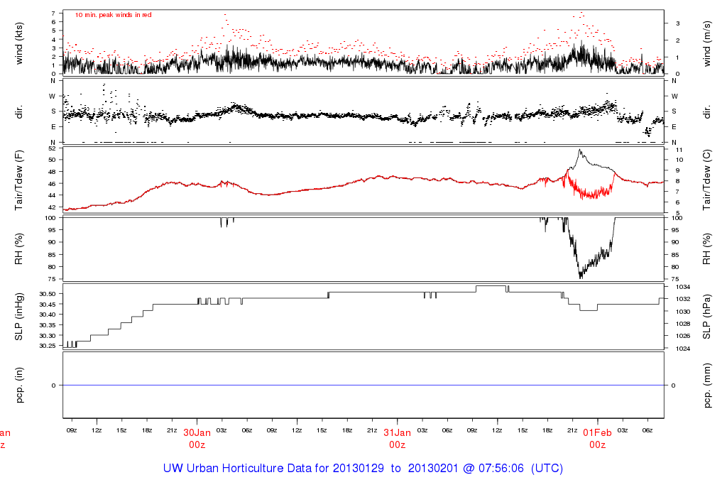Click the '44' tick on Fahrenheit axis
This screenshot has width=727, height=497.
tap(52, 195)
